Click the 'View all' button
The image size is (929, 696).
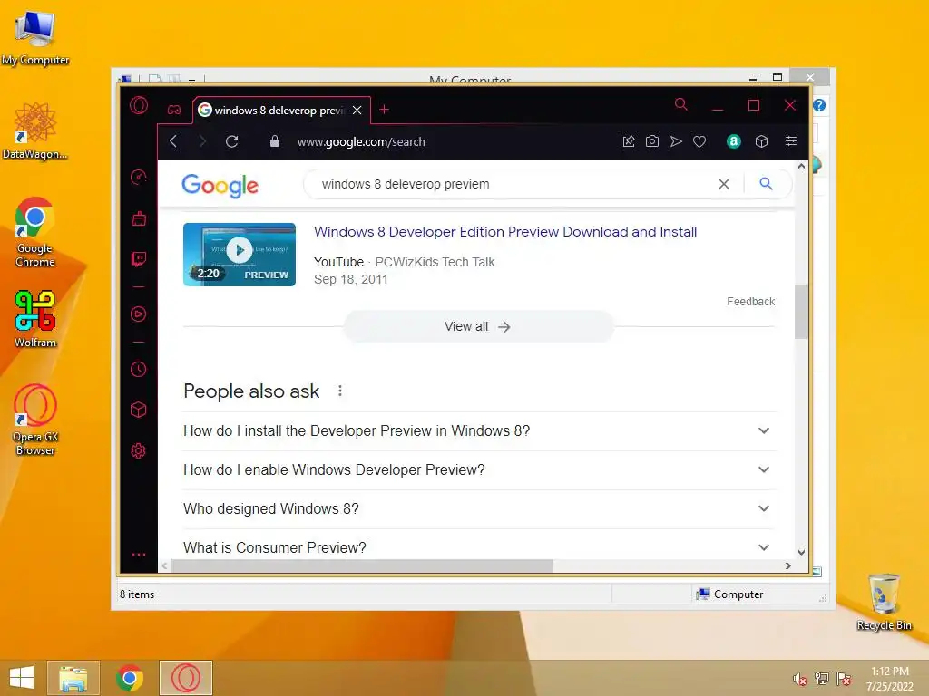(x=478, y=326)
